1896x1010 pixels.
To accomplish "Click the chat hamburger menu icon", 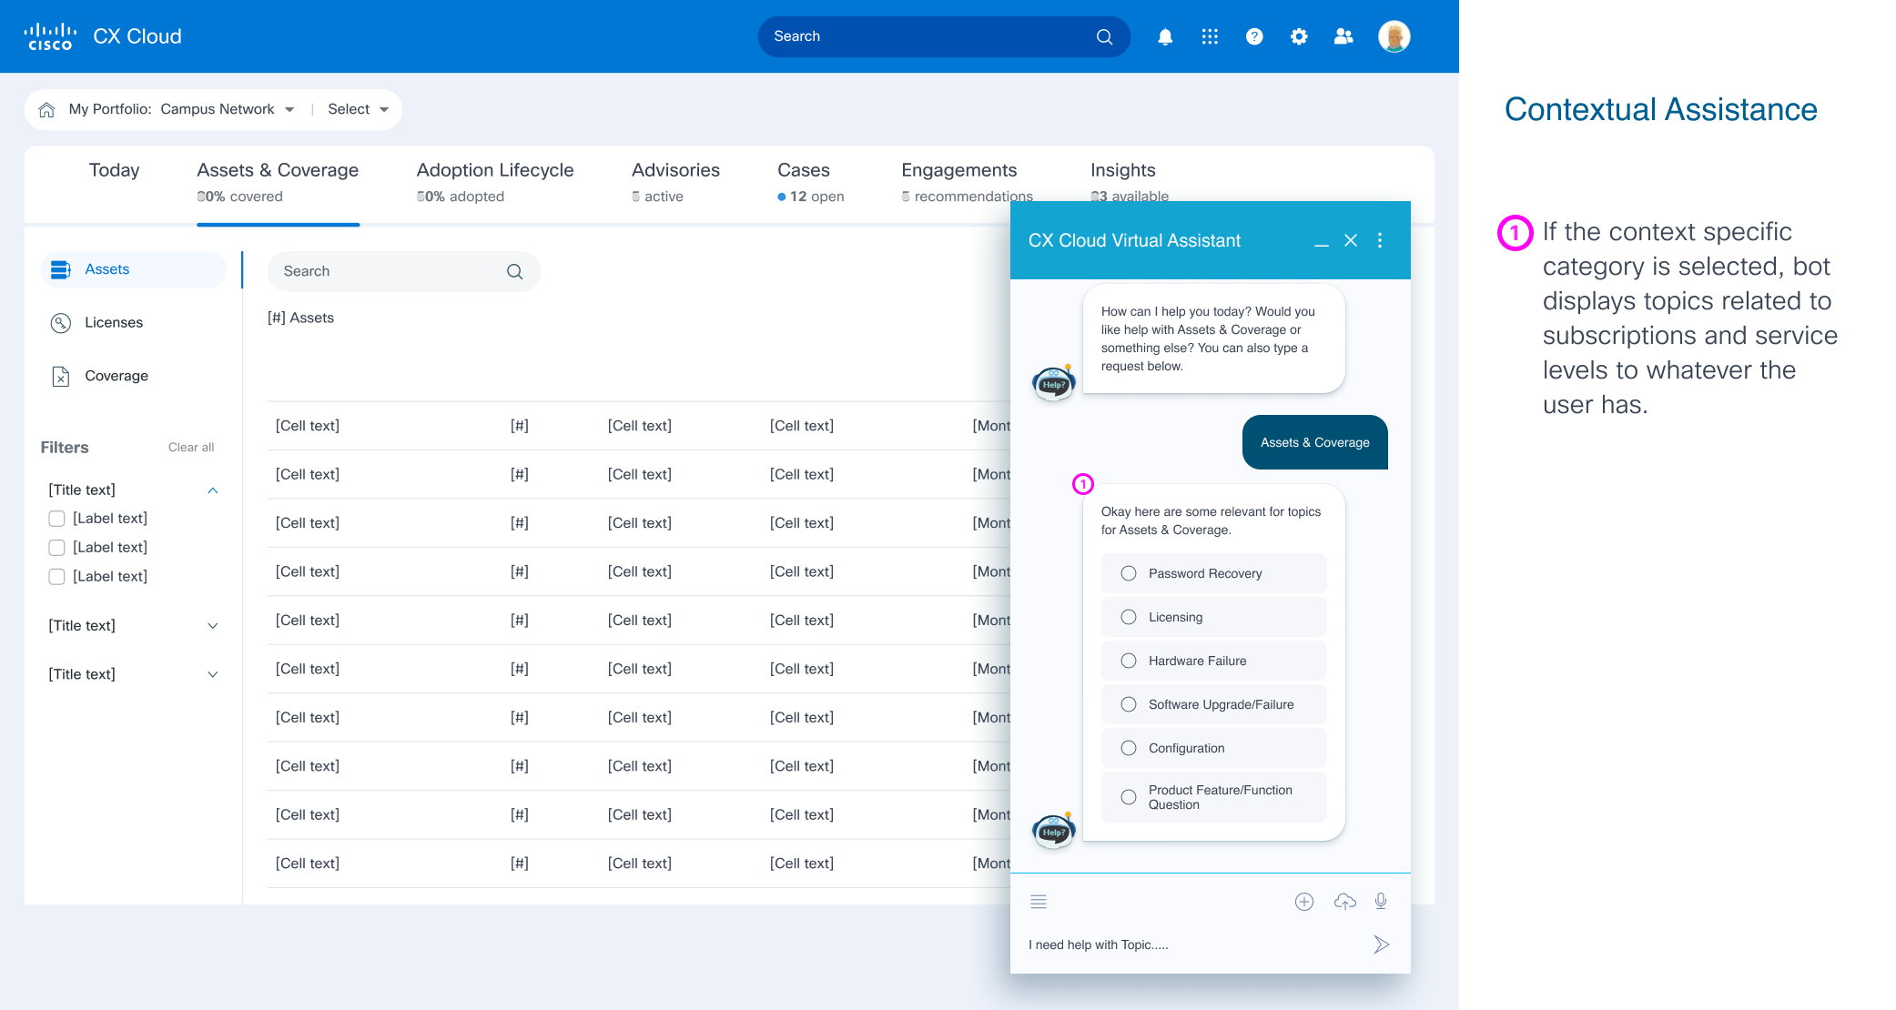I will click(1039, 901).
